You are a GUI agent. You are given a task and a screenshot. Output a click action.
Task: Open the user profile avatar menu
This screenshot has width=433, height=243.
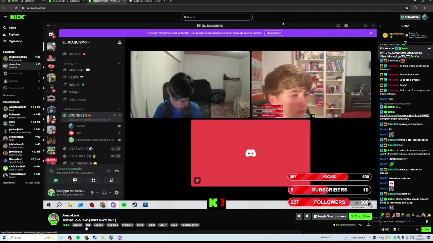(425, 17)
